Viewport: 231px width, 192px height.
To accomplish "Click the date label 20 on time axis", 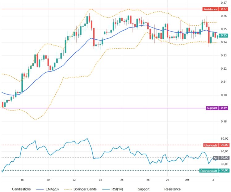I will [x=48, y=180].
